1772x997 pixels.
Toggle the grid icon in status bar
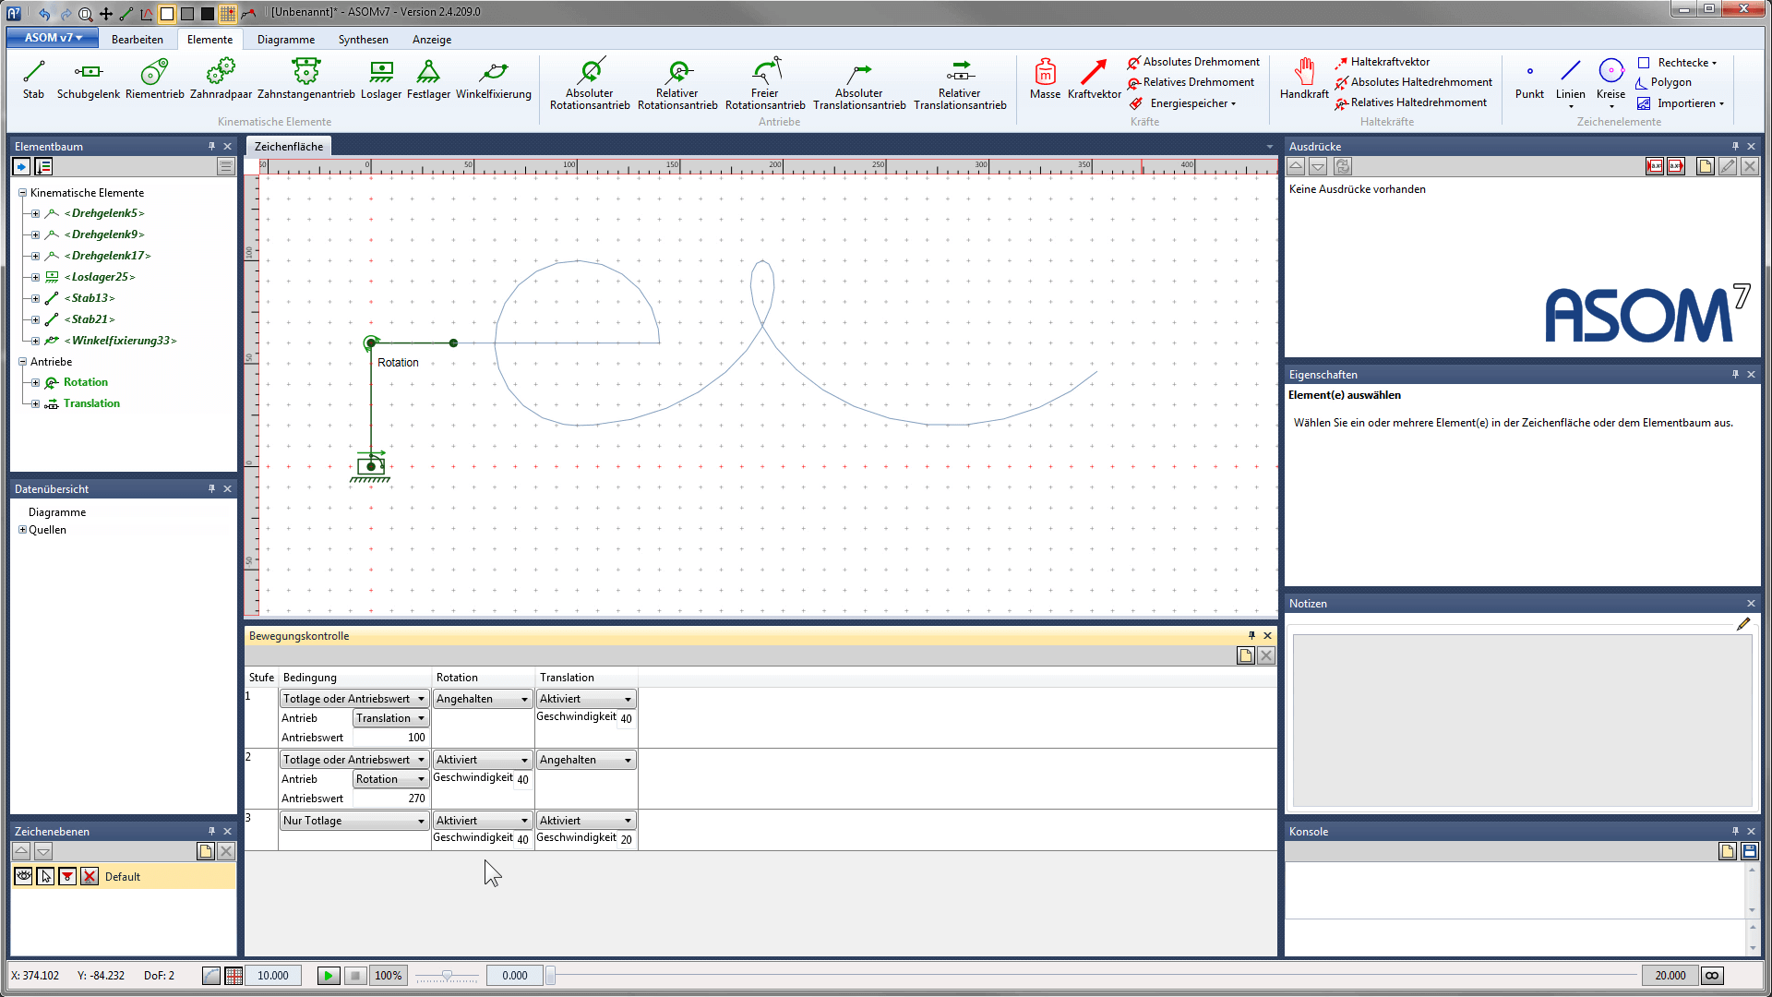tap(233, 976)
